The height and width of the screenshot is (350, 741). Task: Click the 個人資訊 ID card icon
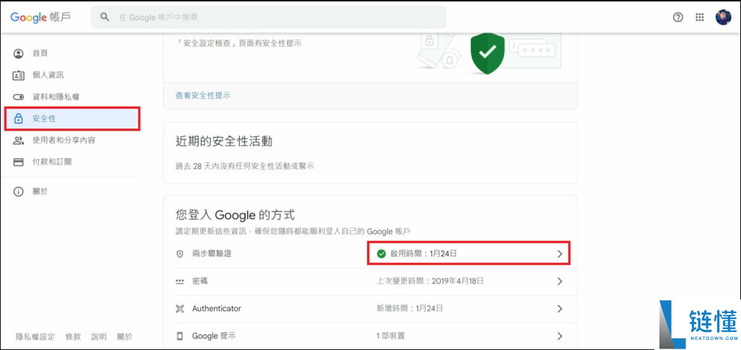coord(19,75)
